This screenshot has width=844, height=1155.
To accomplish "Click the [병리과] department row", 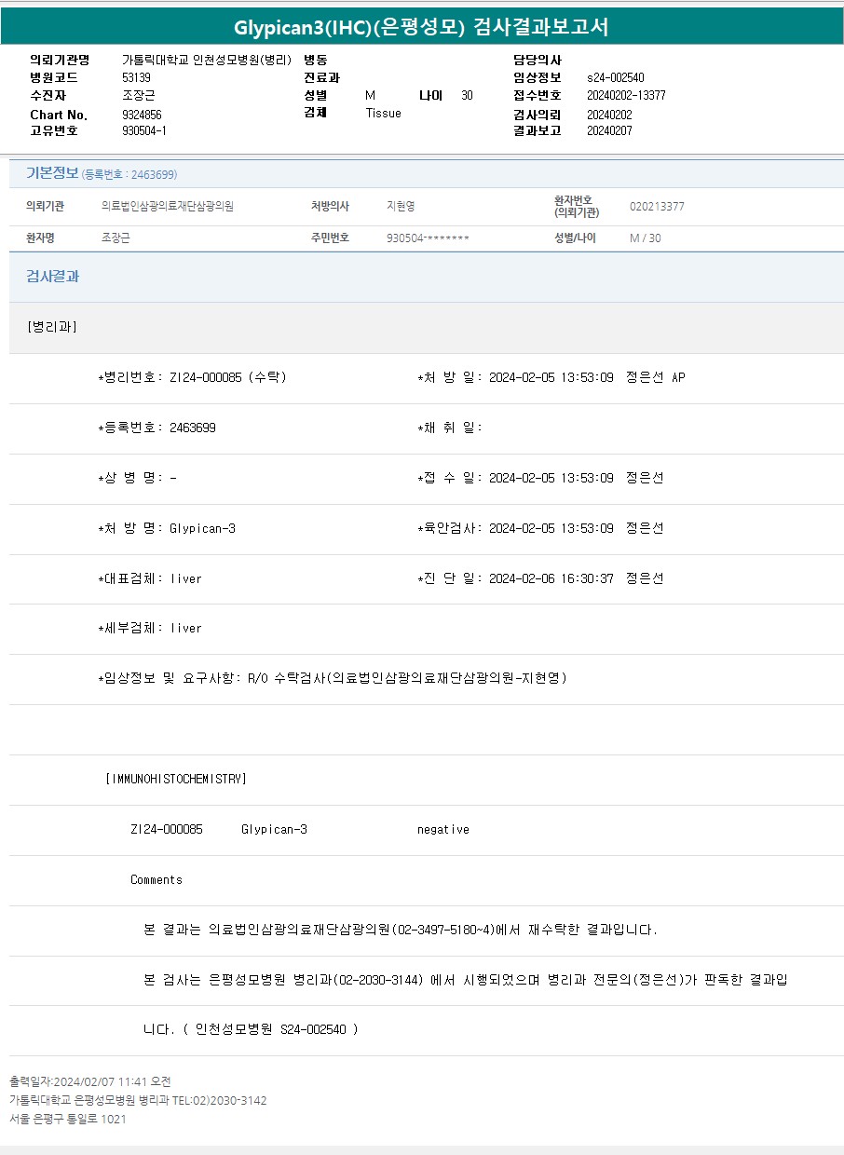I will [53, 327].
